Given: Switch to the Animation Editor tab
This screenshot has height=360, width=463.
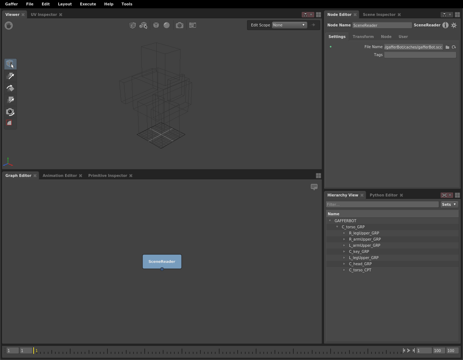Looking at the screenshot, I should click(60, 175).
